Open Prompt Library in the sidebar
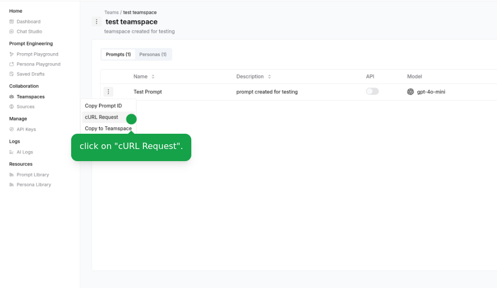497x288 pixels. coord(33,175)
